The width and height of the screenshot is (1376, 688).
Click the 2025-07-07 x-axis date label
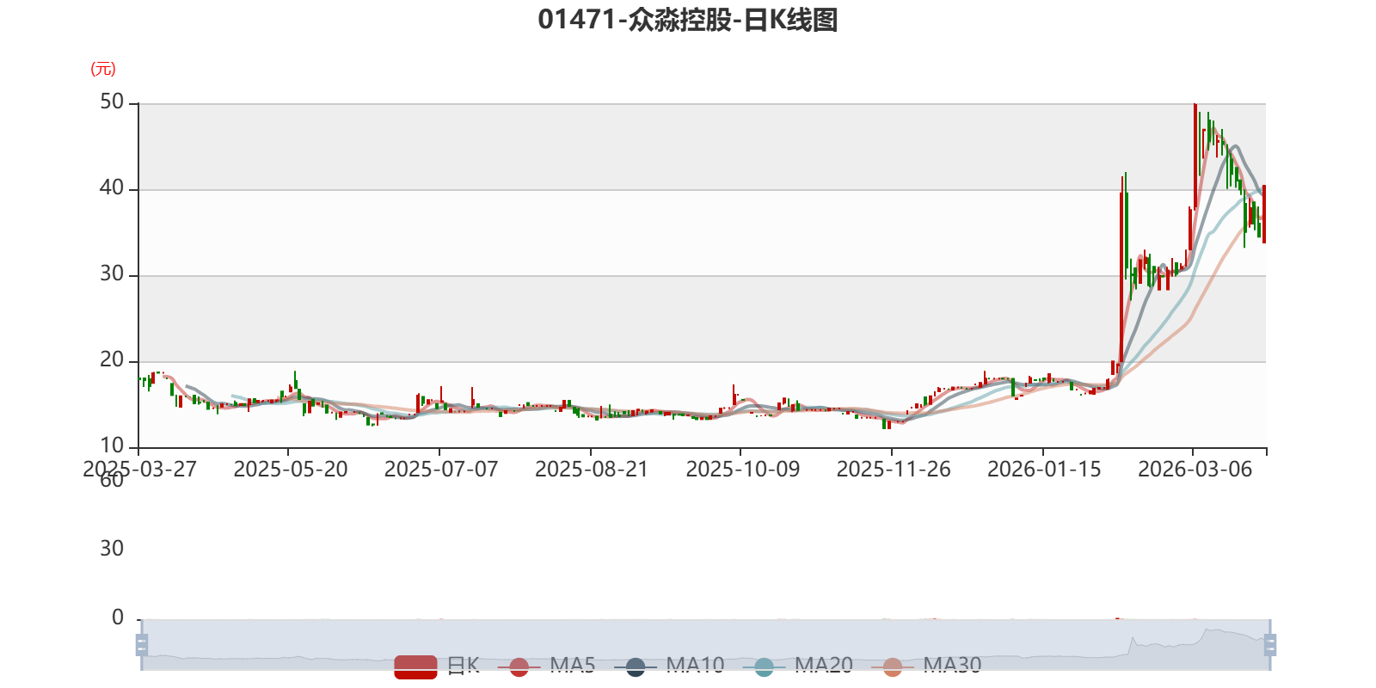441,470
